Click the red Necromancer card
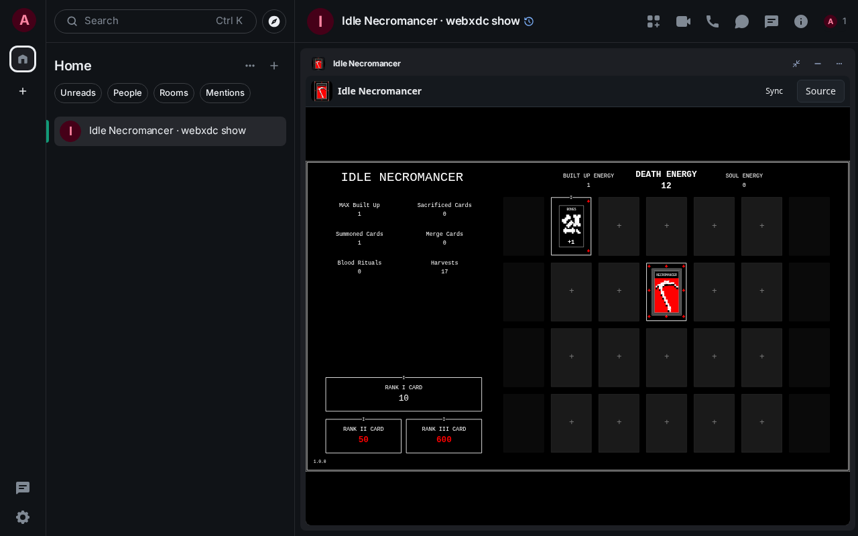Viewport: 858px width, 536px height. click(x=666, y=292)
